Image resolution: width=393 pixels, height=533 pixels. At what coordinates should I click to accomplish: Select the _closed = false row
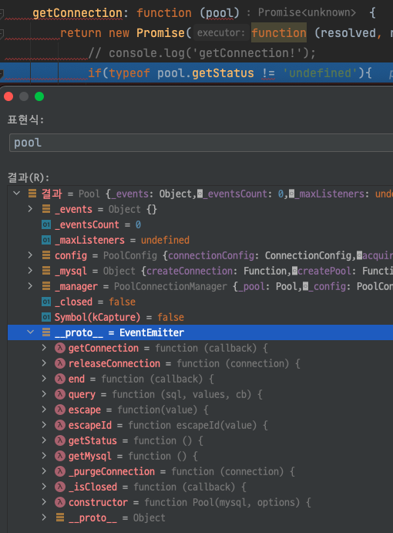coord(200,302)
